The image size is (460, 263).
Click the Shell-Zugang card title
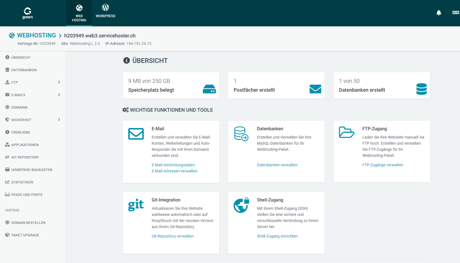point(270,200)
